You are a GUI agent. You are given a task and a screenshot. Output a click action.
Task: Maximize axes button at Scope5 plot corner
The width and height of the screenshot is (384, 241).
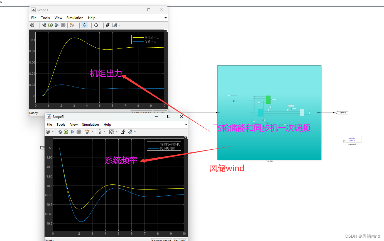(x=186, y=138)
